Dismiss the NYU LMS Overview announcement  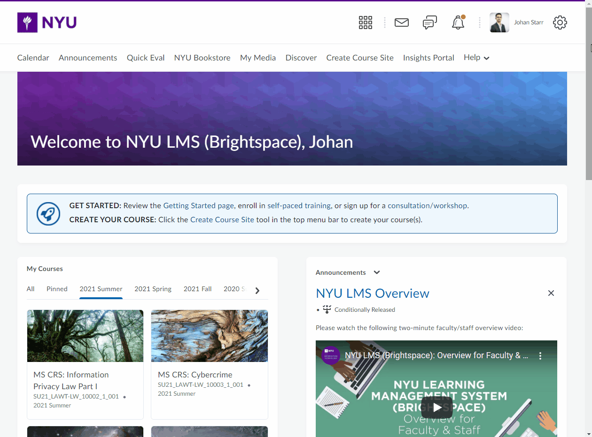click(x=551, y=293)
